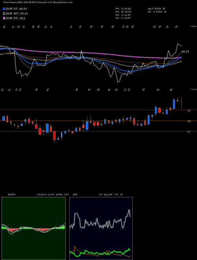Select the 'DOW PT: 40.2' legend label
The height and width of the screenshot is (260, 197).
coord(15,19)
